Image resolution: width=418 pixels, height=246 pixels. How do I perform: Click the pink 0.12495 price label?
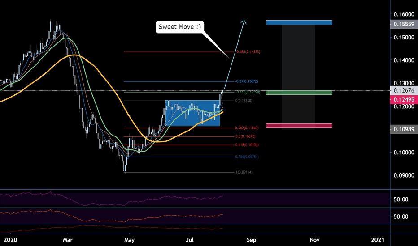404,99
